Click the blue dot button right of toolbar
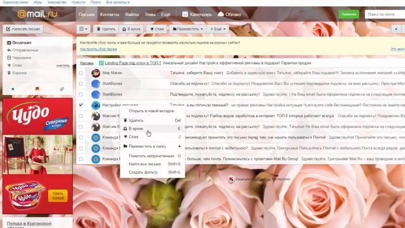This screenshot has width=405, height=228. [x=396, y=29]
